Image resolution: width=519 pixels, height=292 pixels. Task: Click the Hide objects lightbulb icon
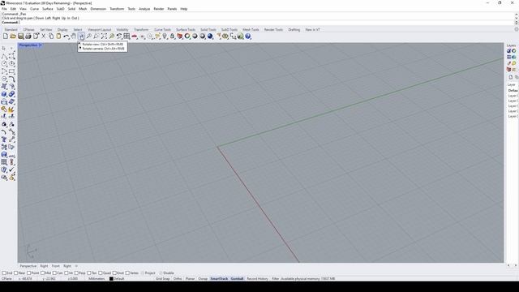coord(165,36)
